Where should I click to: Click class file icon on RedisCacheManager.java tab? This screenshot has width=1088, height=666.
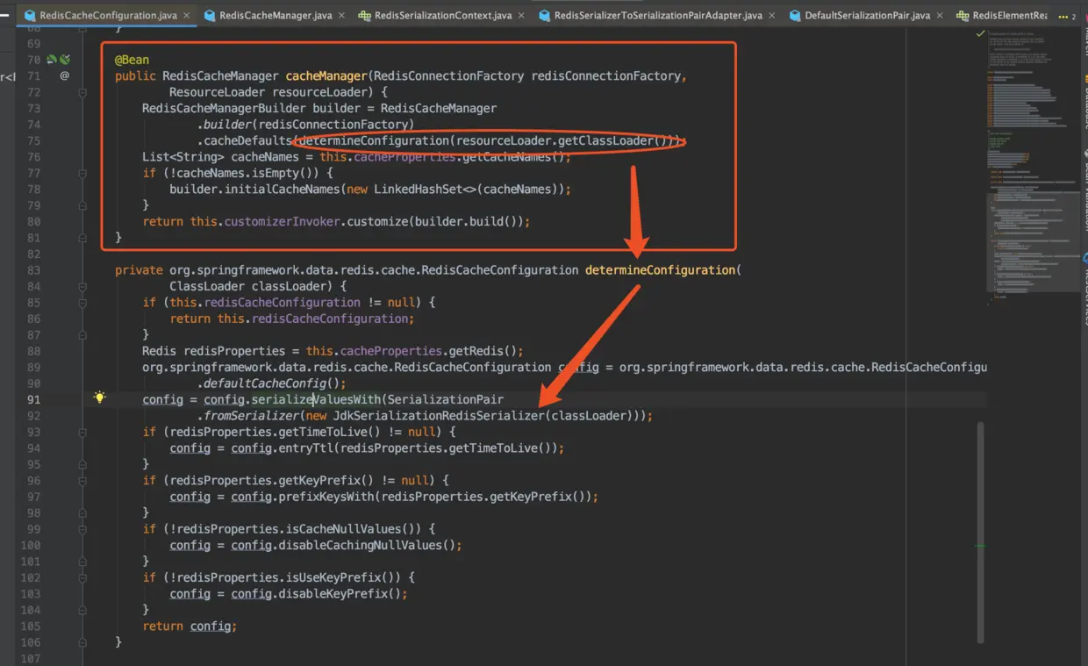coord(209,16)
